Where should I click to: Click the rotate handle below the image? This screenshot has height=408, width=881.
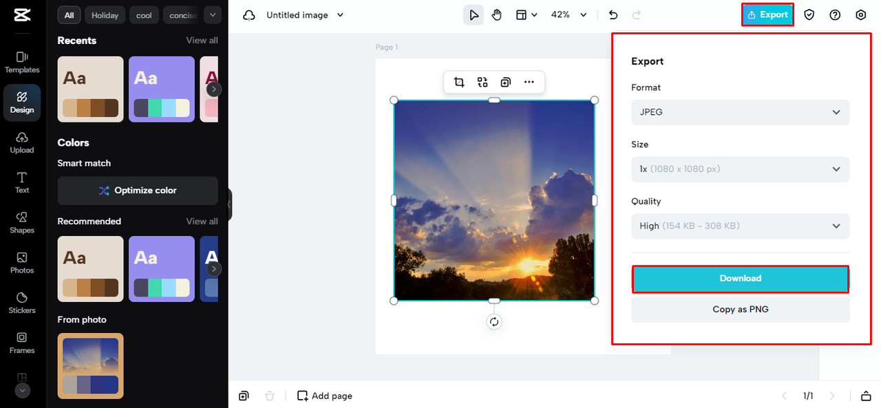[493, 322]
